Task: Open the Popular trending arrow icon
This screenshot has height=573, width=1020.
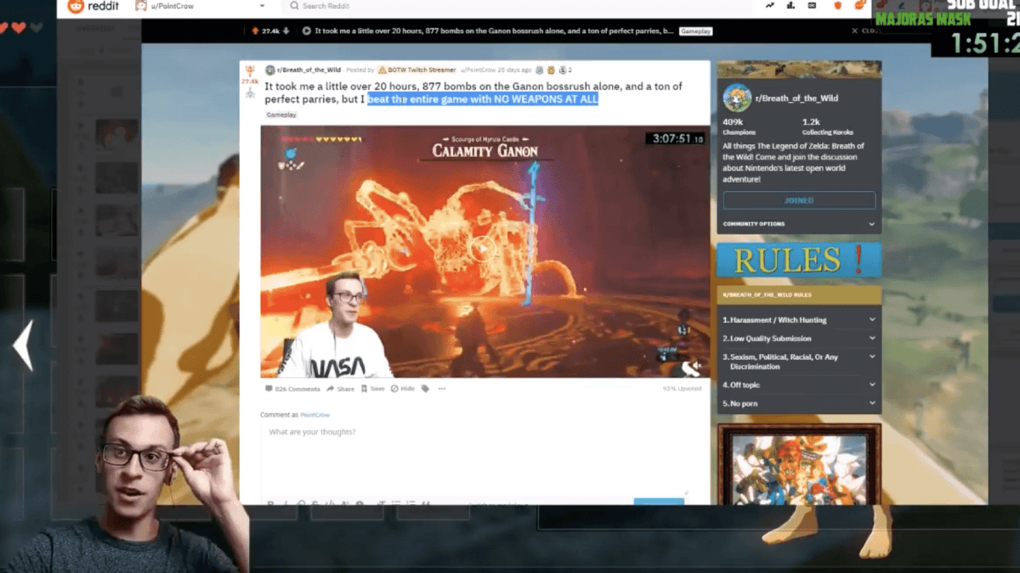Action: (x=769, y=6)
